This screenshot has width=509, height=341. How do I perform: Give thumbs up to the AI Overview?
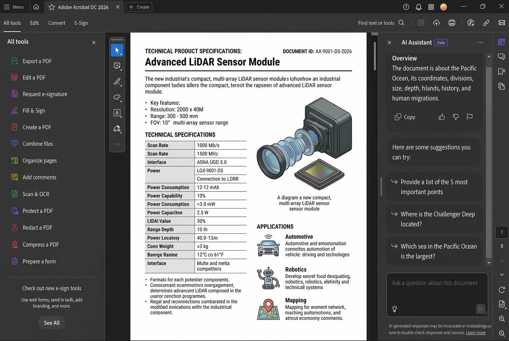pos(442,117)
